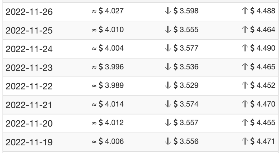Click the down arrow icon beside $ 3.529

point(168,85)
